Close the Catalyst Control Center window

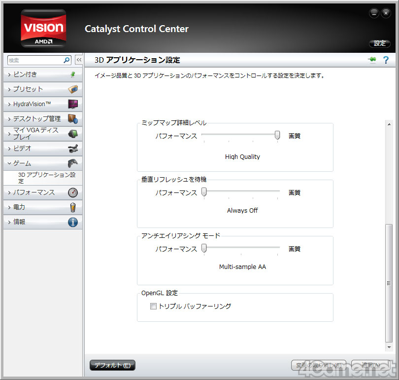[x=386, y=13]
